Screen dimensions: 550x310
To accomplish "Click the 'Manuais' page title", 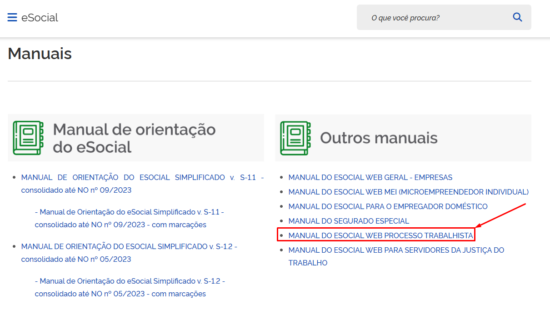I will [40, 54].
